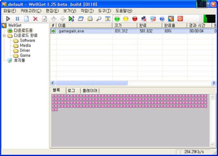Viewport: 218px width, 156px height.
Task: Click the WellGet logo toolbar icon
Action: point(171,19)
